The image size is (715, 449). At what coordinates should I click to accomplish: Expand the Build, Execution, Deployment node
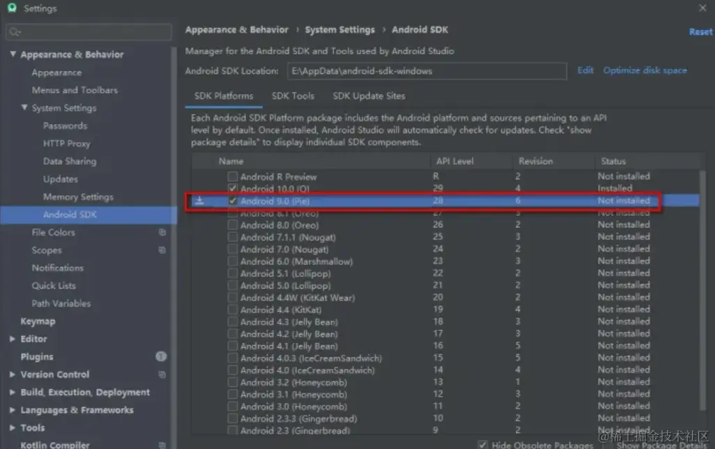[x=13, y=393]
